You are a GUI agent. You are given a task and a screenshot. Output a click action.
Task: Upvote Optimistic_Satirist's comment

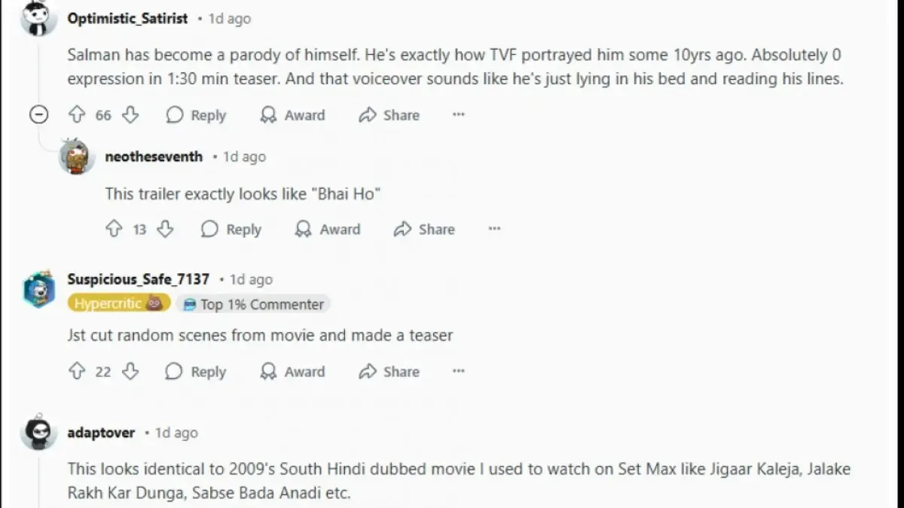coord(77,115)
